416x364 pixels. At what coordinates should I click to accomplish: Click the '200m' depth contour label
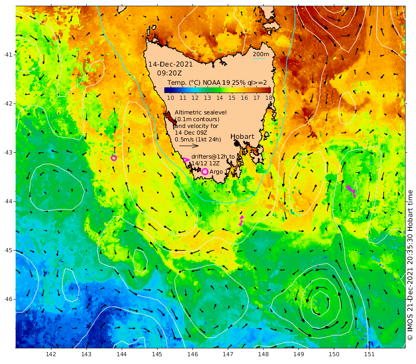pyautogui.click(x=261, y=54)
